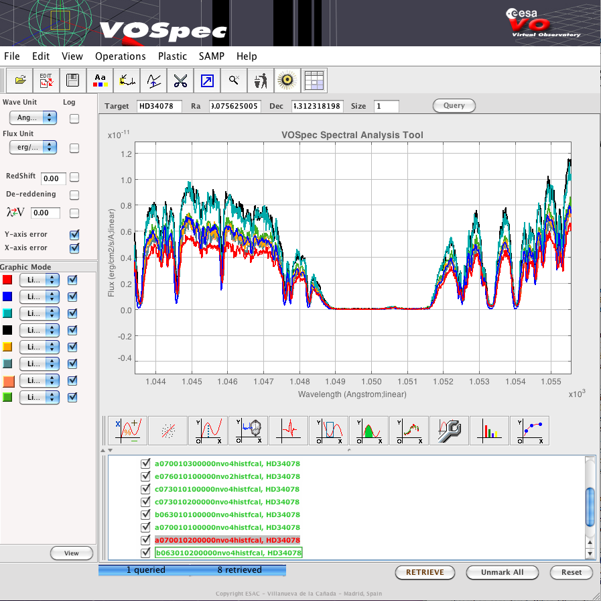
Task: Open the black spectrum graphic mode dropdown
Action: [40, 330]
